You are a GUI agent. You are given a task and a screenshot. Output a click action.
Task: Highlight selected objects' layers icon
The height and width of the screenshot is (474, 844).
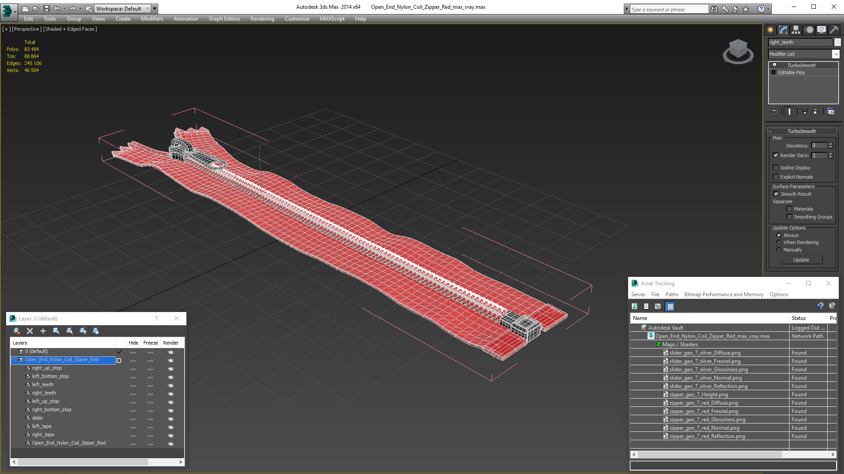click(69, 331)
